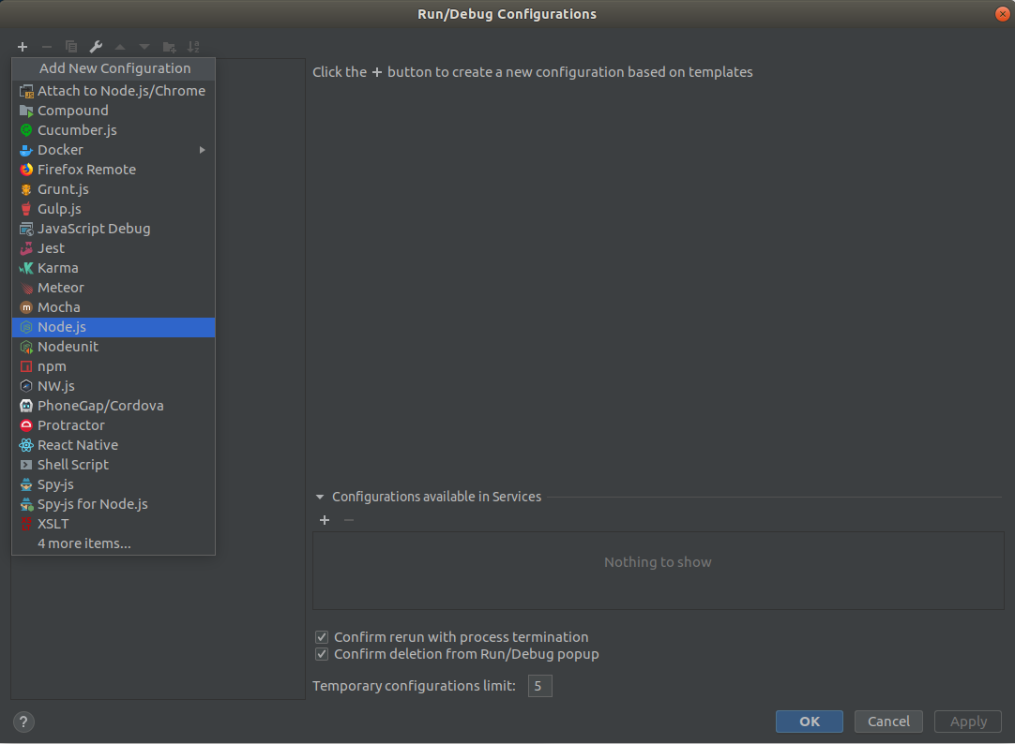Click the Spy-js icon

click(26, 484)
